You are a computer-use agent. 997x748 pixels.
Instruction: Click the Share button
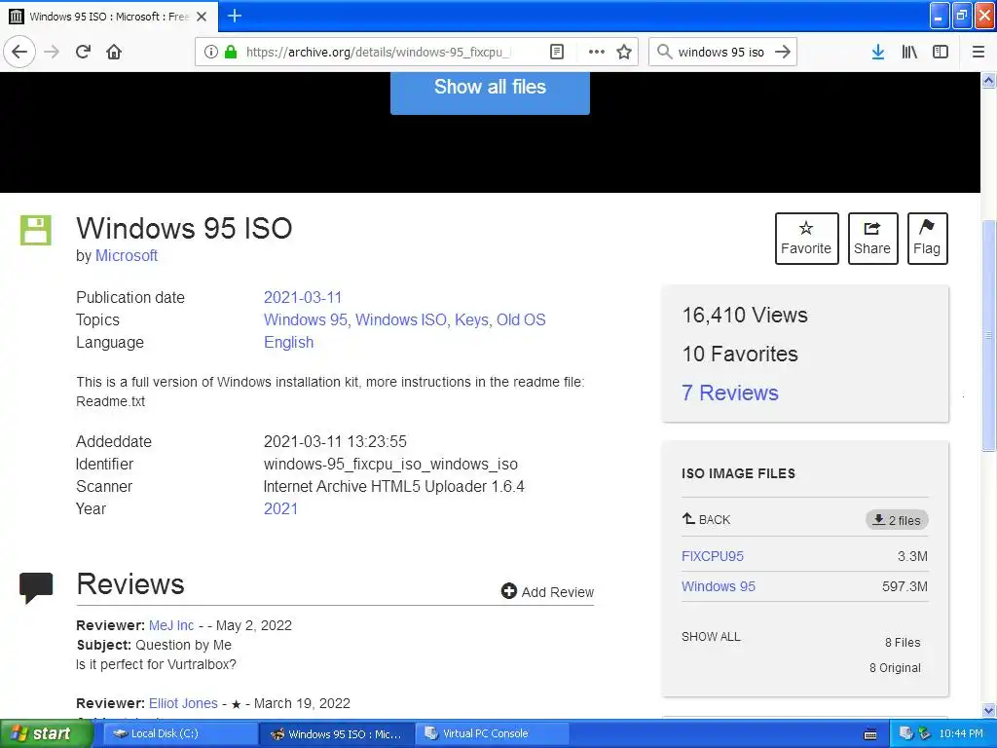tap(872, 238)
